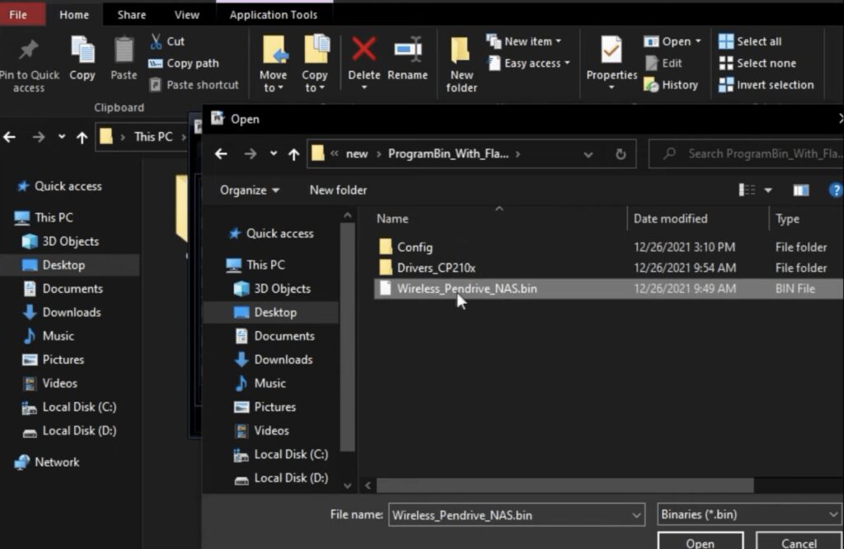The image size is (844, 549).
Task: Click Edit in the ribbon
Action: pos(663,63)
